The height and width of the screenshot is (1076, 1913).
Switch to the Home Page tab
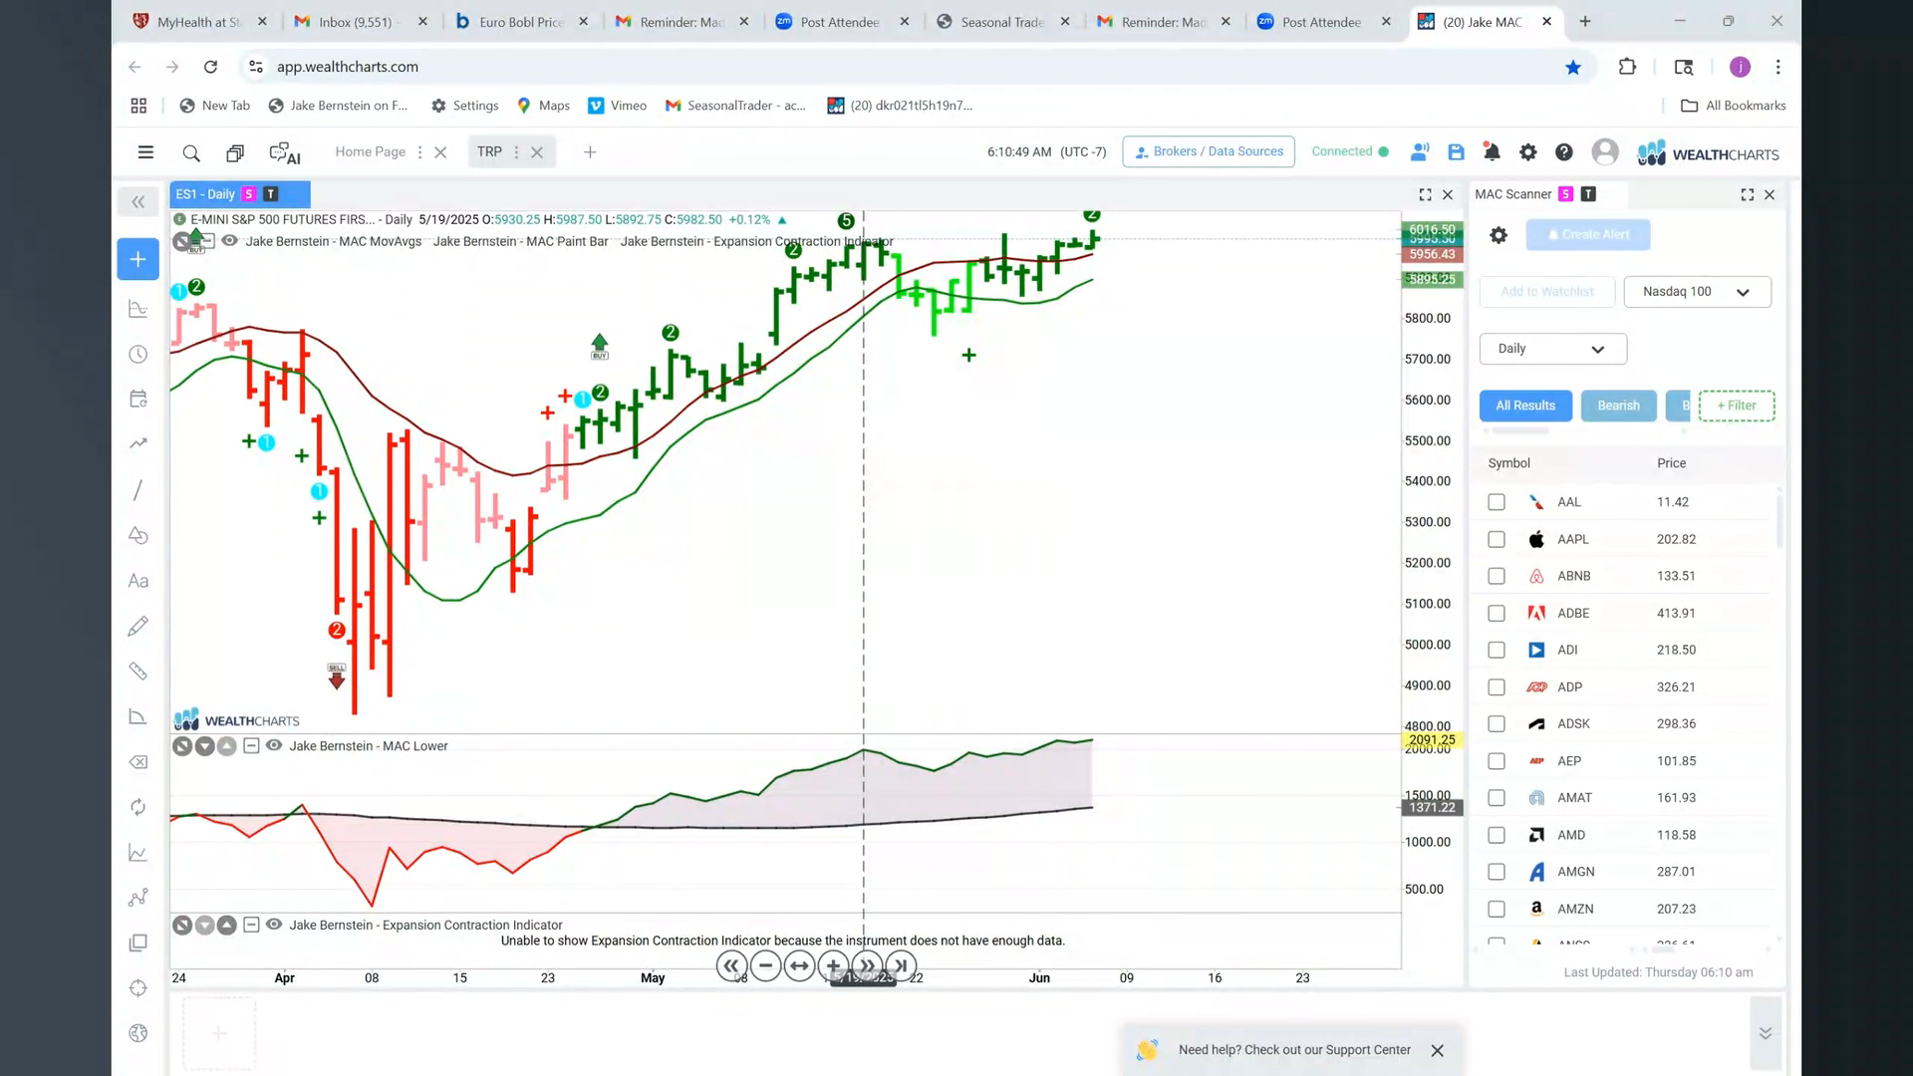371,151
